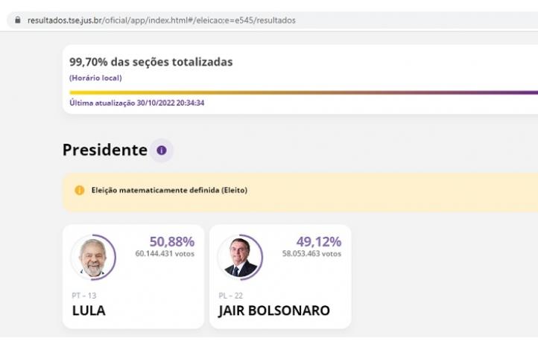
Task: Click the 49,12% vote percentage
Action: pyautogui.click(x=319, y=242)
